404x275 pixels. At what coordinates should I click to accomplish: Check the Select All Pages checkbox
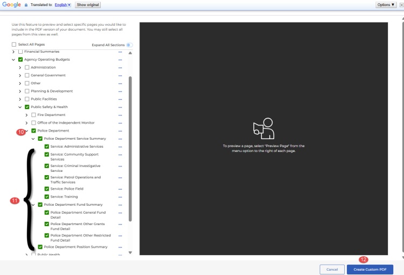click(14, 45)
